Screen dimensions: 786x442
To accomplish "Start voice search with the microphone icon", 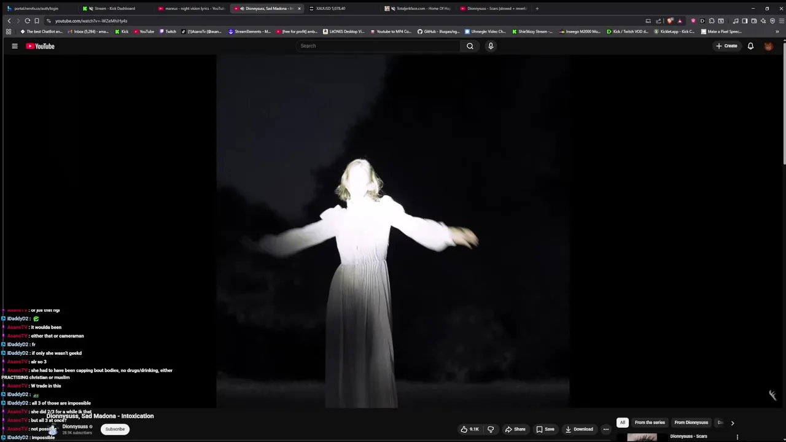I will point(491,46).
